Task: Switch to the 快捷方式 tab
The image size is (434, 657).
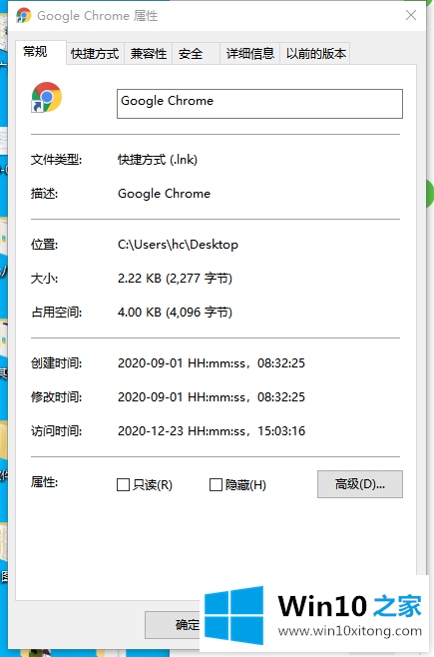Action: (95, 54)
